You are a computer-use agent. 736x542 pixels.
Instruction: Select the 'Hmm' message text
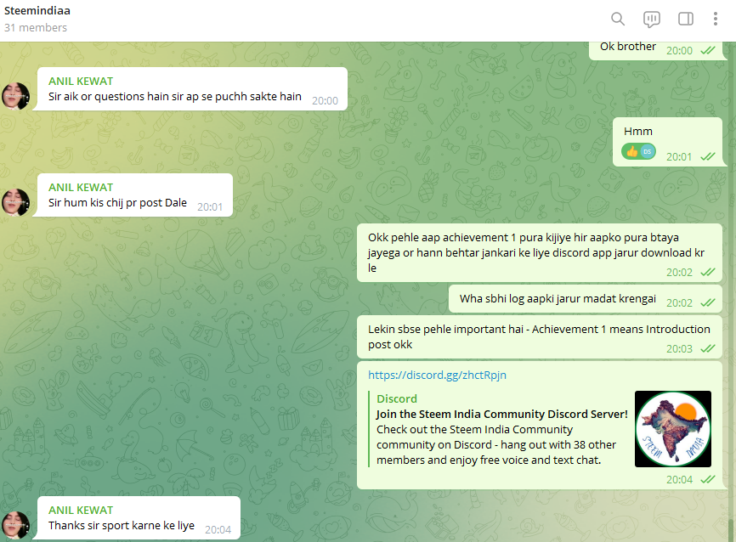[638, 132]
